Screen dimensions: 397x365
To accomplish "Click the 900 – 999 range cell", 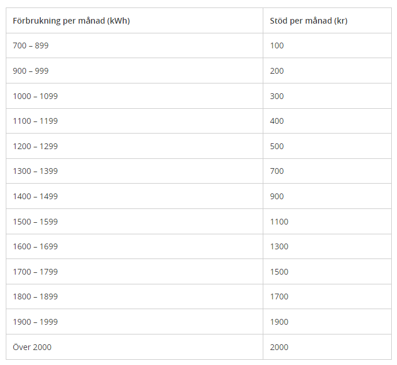I will (x=31, y=71).
